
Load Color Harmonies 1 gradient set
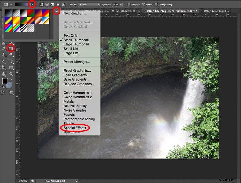[78, 93]
